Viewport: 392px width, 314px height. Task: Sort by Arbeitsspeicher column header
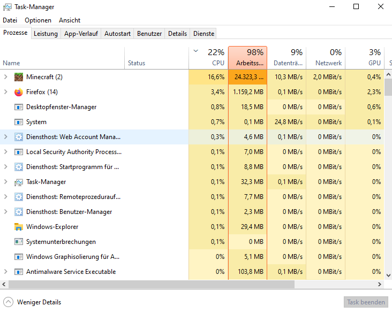pyautogui.click(x=247, y=57)
